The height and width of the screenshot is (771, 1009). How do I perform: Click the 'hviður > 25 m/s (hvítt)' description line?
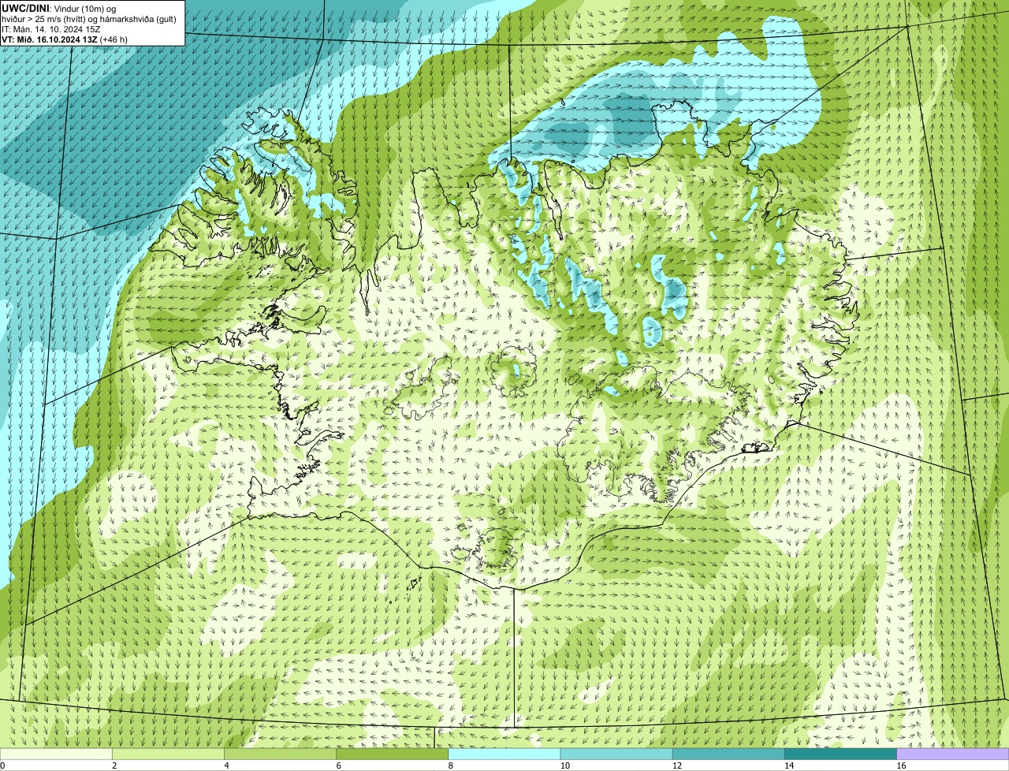(89, 18)
